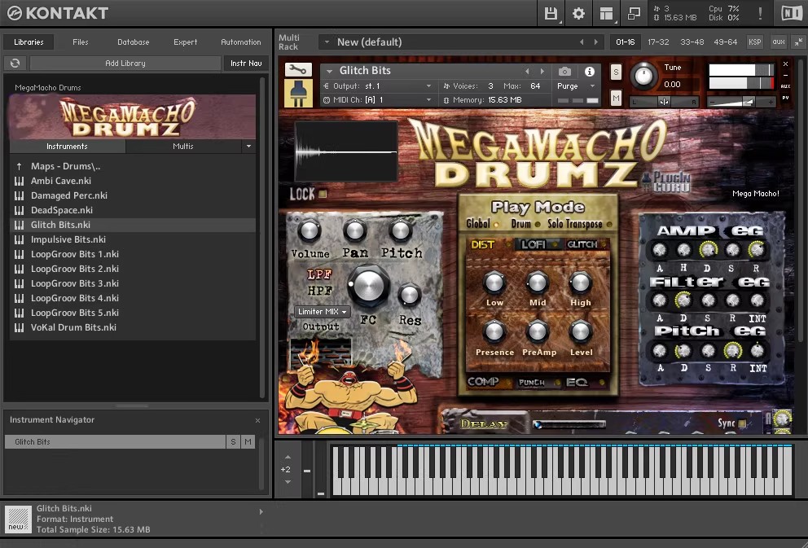
Task: Click the Tune knob
Action: click(643, 77)
